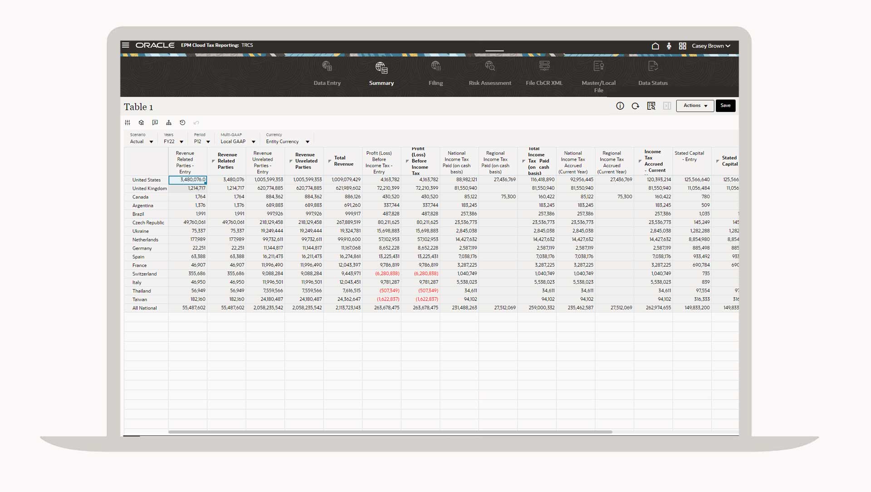871x492 pixels.
Task: Open the comment icon in toolbar
Action: tap(155, 123)
